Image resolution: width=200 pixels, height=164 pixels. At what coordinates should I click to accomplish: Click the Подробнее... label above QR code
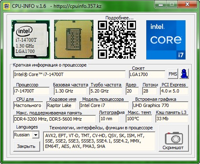point(119,18)
